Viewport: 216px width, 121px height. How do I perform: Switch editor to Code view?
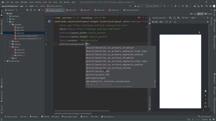tap(193, 14)
